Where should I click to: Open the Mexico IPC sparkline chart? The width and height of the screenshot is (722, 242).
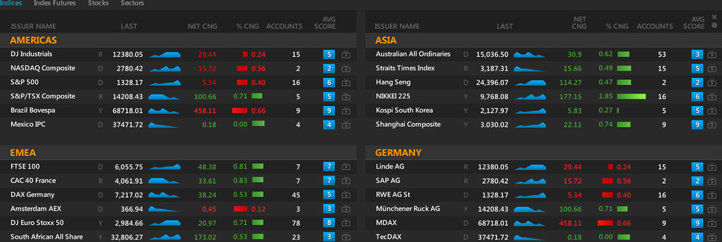[x=165, y=124]
